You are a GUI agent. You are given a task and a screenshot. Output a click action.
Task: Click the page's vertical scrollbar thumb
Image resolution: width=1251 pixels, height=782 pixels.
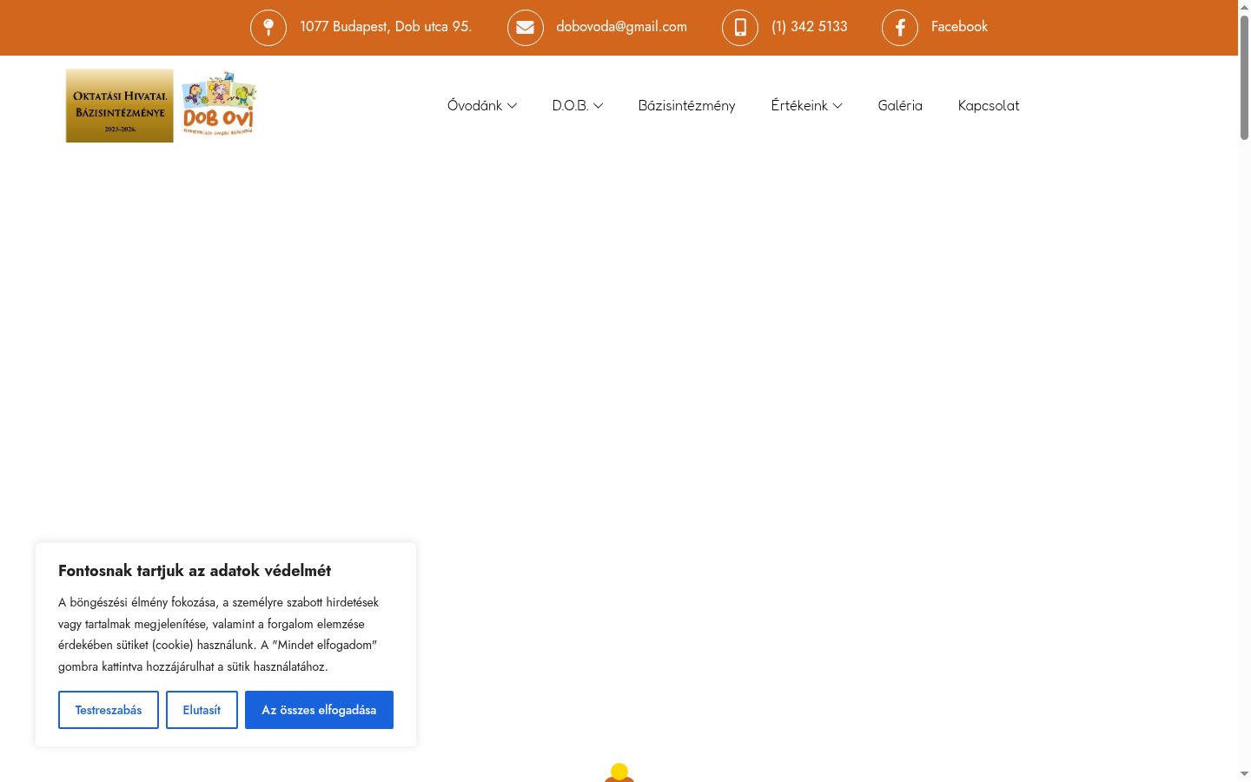[x=1244, y=77]
